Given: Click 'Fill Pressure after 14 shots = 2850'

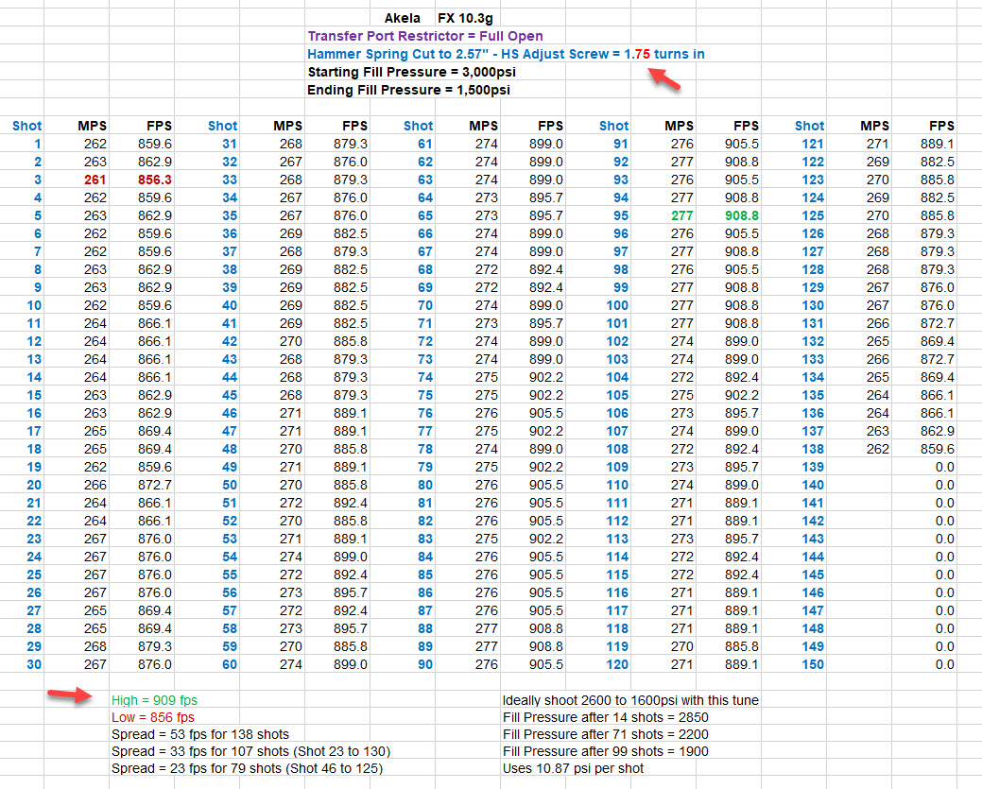Looking at the screenshot, I should pos(606,717).
